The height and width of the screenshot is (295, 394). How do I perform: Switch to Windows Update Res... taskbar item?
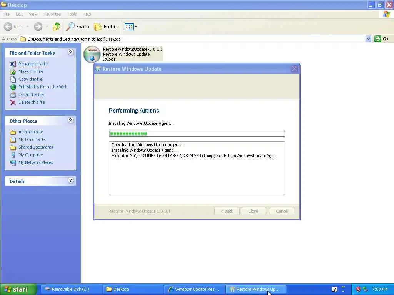194,289
